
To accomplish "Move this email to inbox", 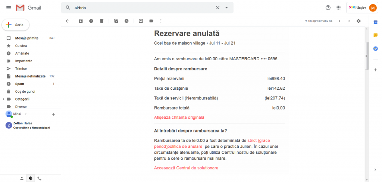I will (x=141, y=21).
